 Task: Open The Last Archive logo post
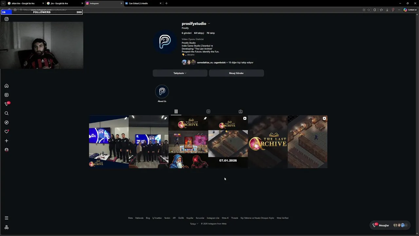pyautogui.click(x=268, y=142)
